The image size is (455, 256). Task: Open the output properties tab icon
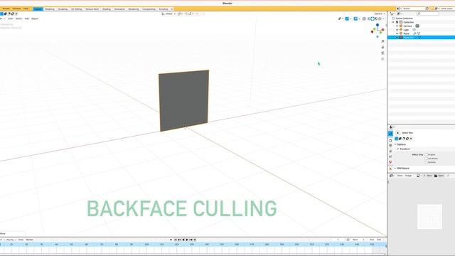(x=390, y=146)
